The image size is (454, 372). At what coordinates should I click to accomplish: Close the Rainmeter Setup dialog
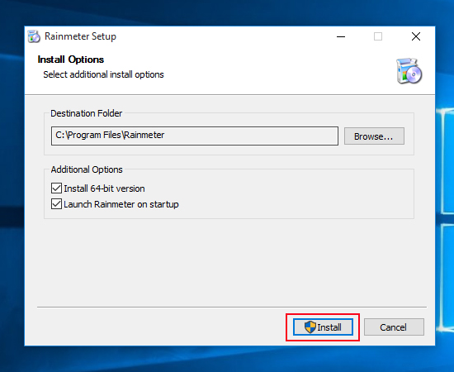416,36
